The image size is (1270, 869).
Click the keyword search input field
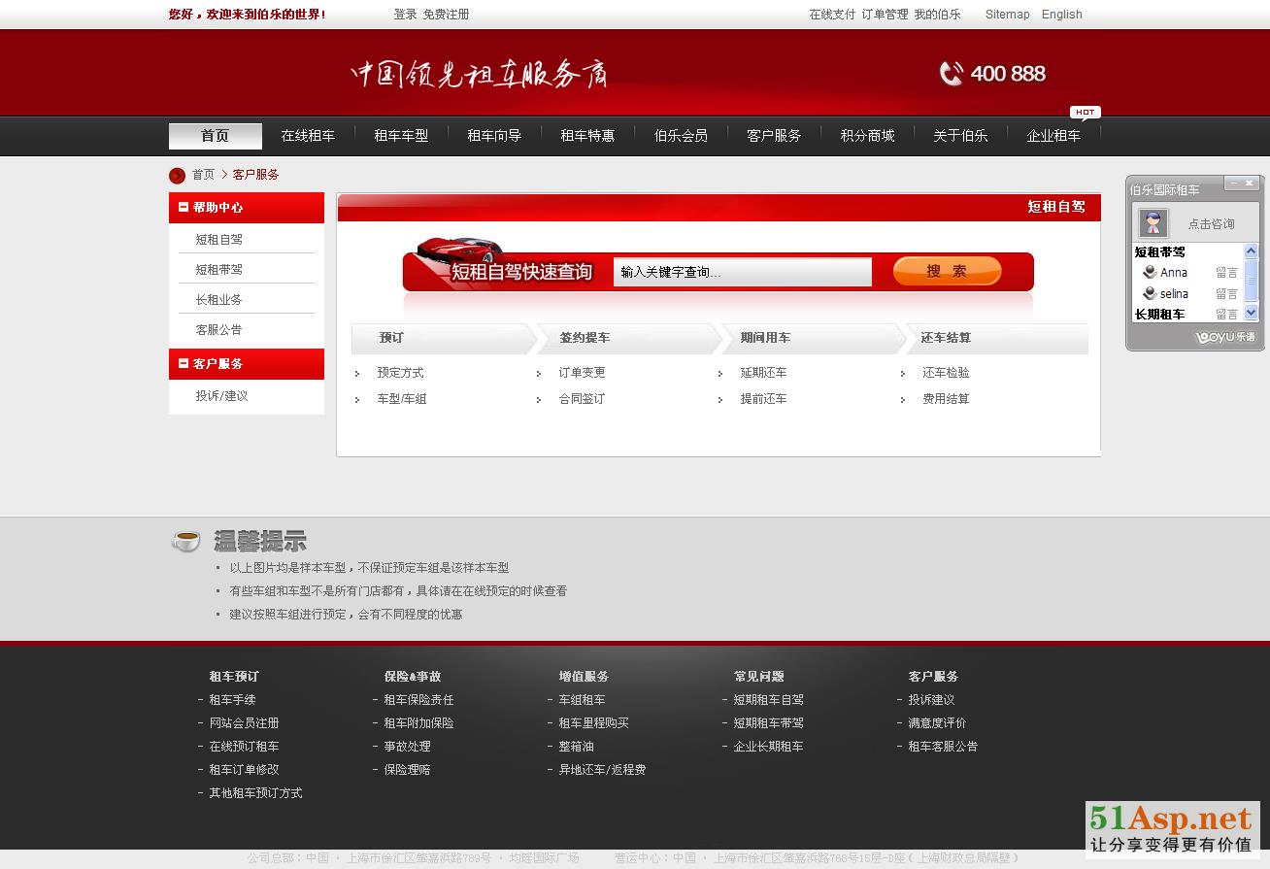742,272
